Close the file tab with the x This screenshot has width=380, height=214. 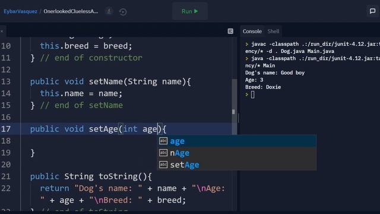pyautogui.click(x=2, y=32)
